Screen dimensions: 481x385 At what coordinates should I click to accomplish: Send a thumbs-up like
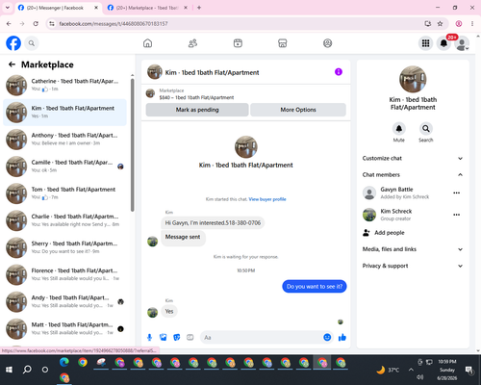[x=342, y=337]
